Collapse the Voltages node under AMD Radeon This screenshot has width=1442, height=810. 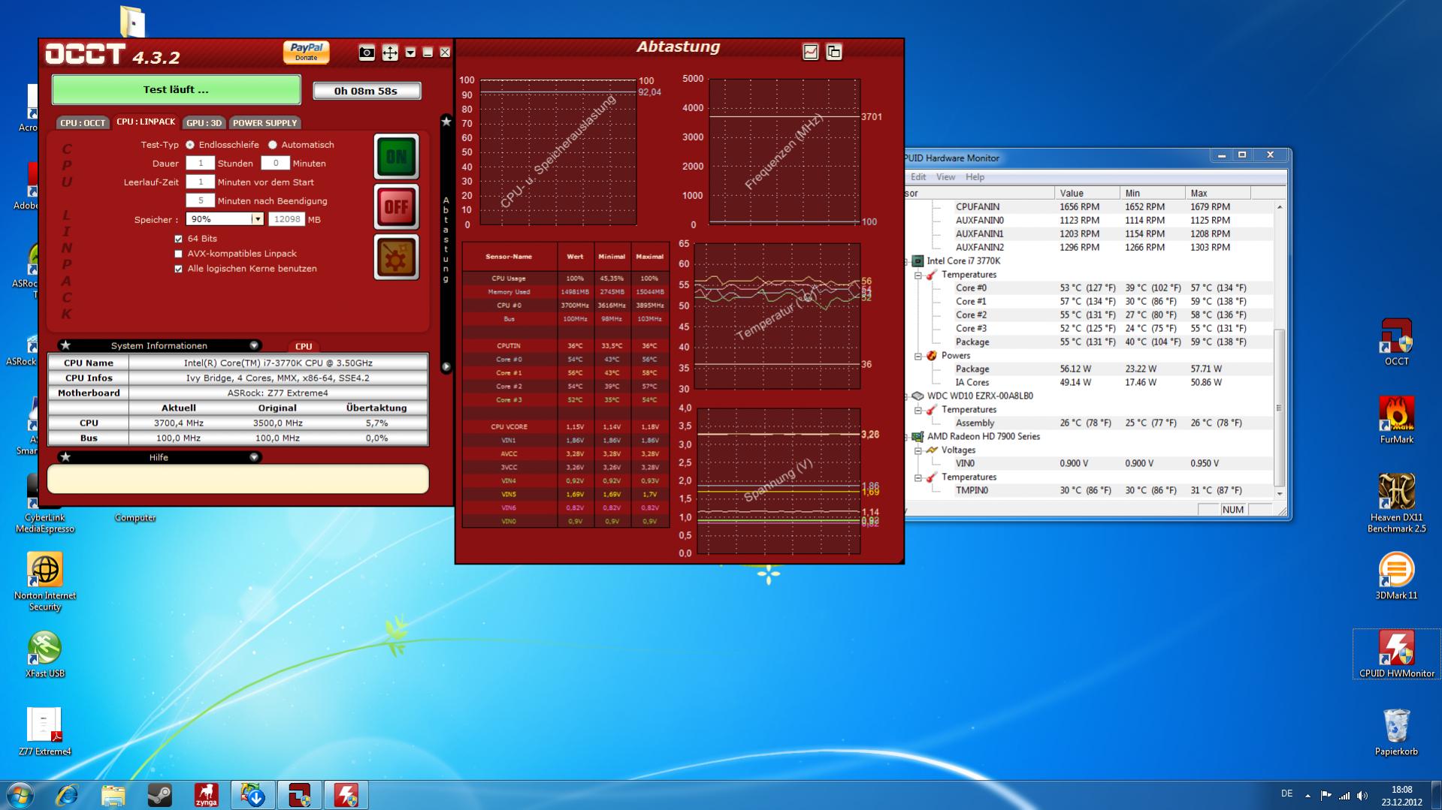(918, 450)
